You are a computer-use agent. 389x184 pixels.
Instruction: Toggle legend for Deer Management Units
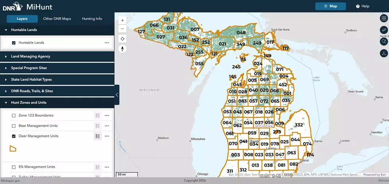pyautogui.click(x=98, y=136)
